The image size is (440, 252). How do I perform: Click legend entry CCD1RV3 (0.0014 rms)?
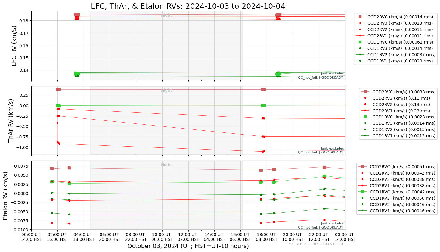coord(398,123)
